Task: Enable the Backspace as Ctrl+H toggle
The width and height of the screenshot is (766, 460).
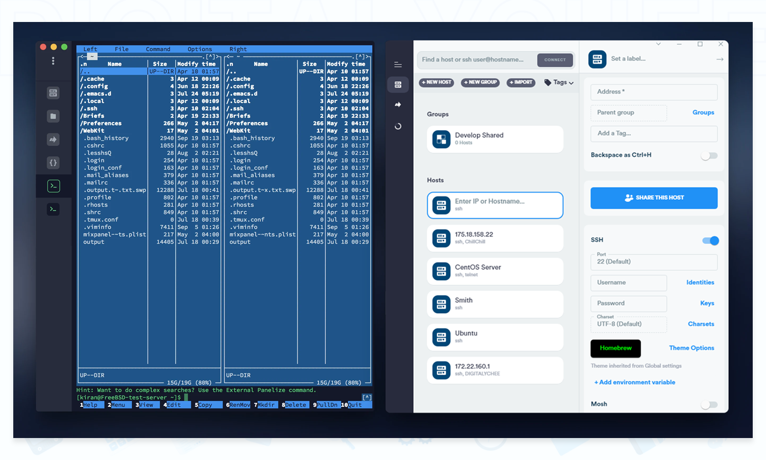Action: tap(709, 156)
